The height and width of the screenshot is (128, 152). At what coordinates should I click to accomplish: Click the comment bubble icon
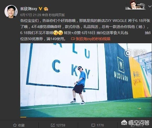click(x=93, y=125)
